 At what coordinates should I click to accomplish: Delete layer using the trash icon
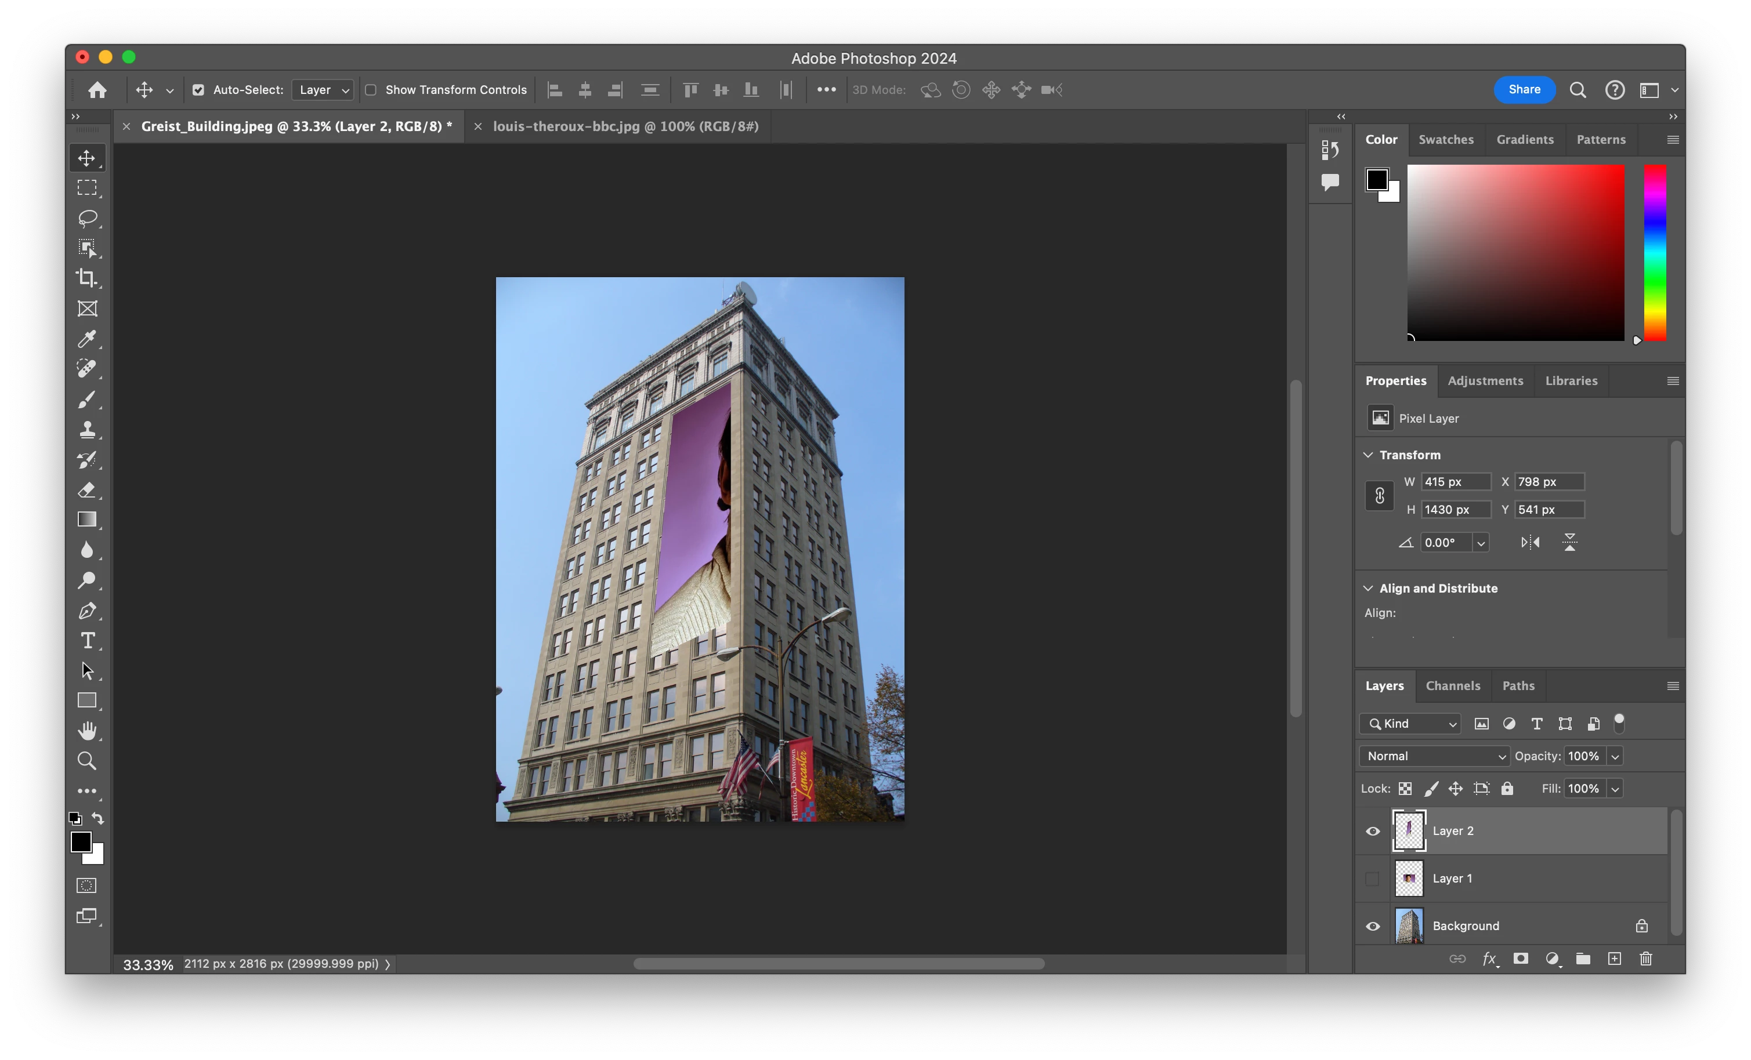(x=1646, y=959)
